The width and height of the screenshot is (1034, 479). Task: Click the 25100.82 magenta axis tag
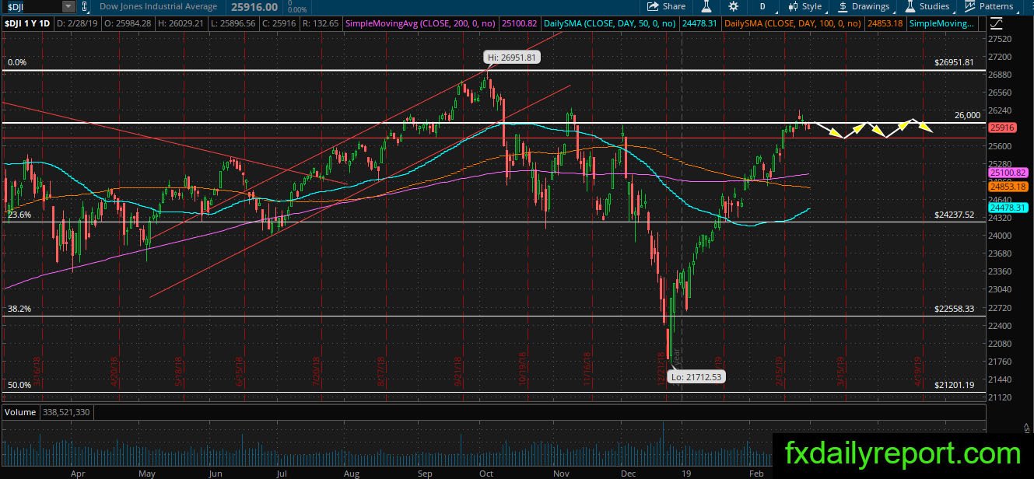(x=1008, y=172)
